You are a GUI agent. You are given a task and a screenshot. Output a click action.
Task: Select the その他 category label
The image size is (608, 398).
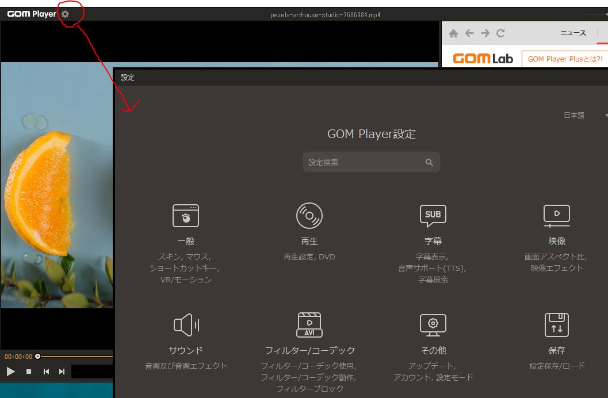tap(433, 350)
